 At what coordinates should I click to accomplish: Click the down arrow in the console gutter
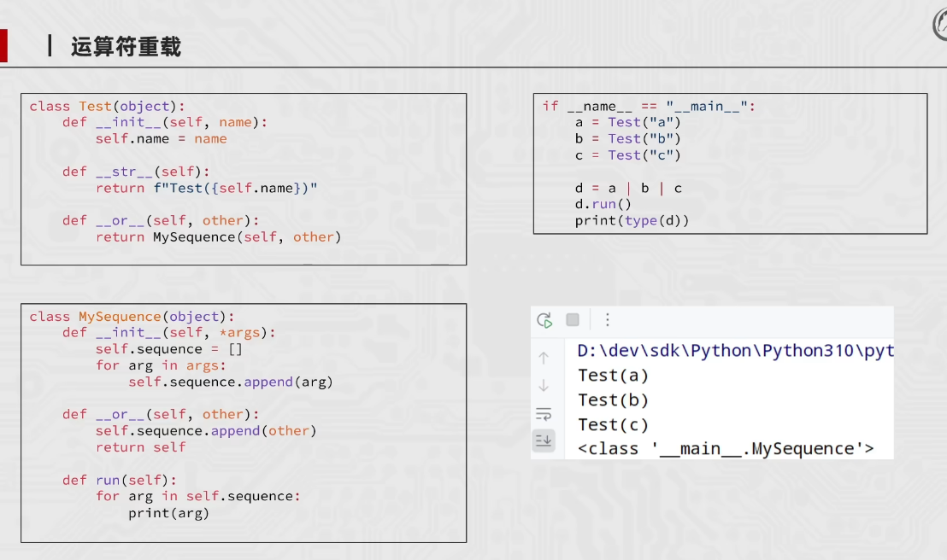[544, 385]
